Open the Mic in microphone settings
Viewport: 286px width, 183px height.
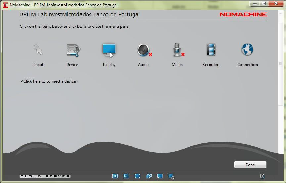[177, 50]
